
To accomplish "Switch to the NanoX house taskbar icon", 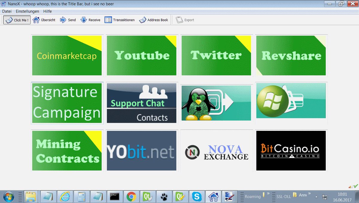I will [214, 197].
